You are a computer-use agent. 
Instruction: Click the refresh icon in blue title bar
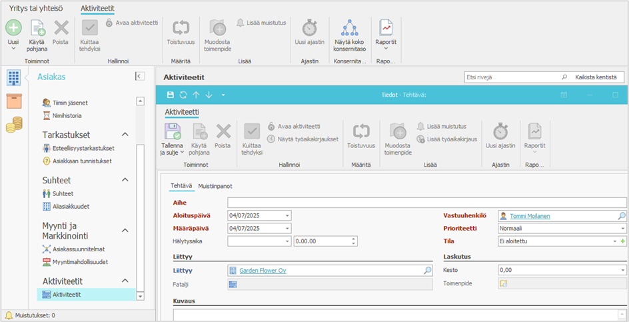click(183, 95)
